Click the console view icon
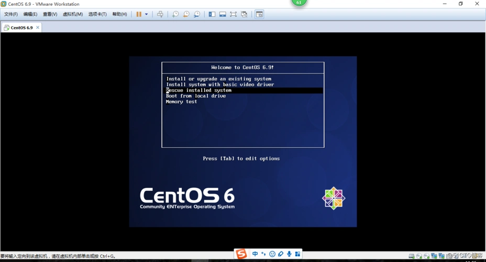Viewport: 486px width, 262px height. (259, 14)
